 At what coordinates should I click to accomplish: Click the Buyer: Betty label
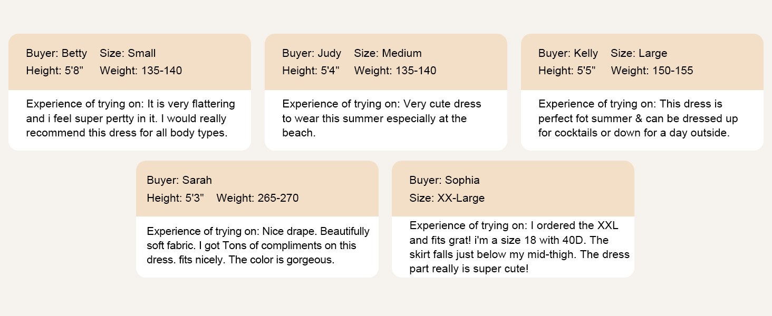(56, 53)
